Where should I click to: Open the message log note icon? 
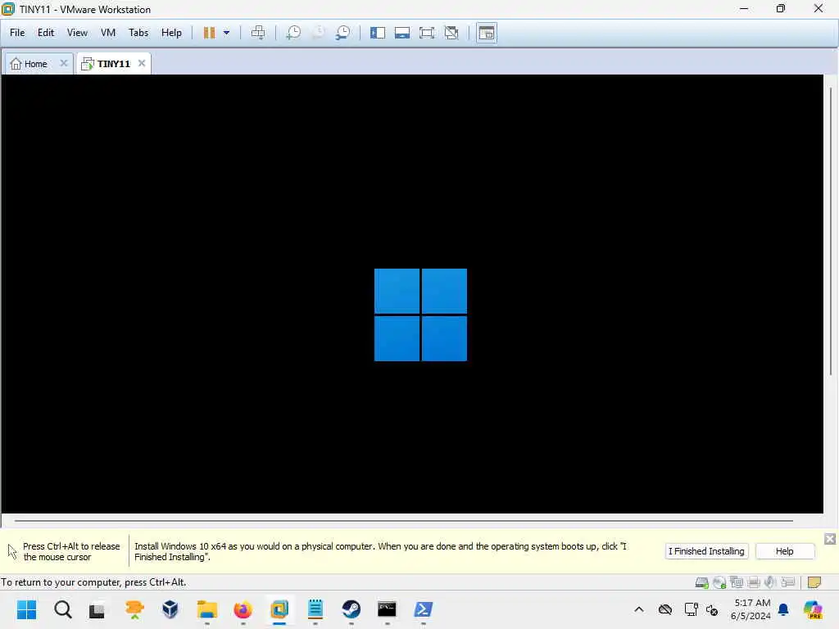[x=814, y=582]
